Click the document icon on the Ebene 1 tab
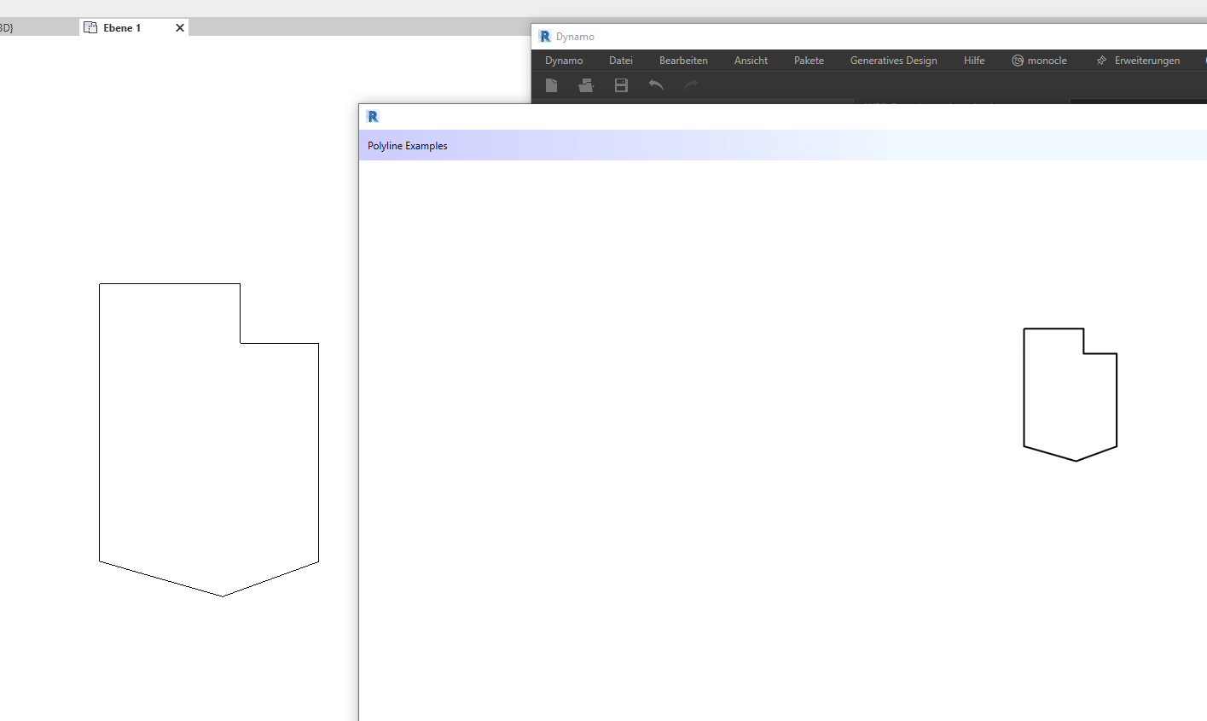 [x=90, y=26]
